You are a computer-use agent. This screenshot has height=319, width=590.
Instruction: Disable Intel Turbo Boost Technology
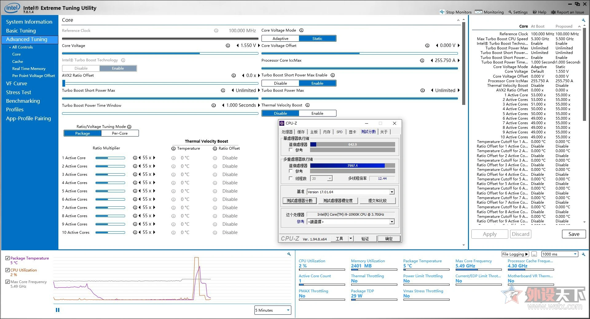[81, 68]
